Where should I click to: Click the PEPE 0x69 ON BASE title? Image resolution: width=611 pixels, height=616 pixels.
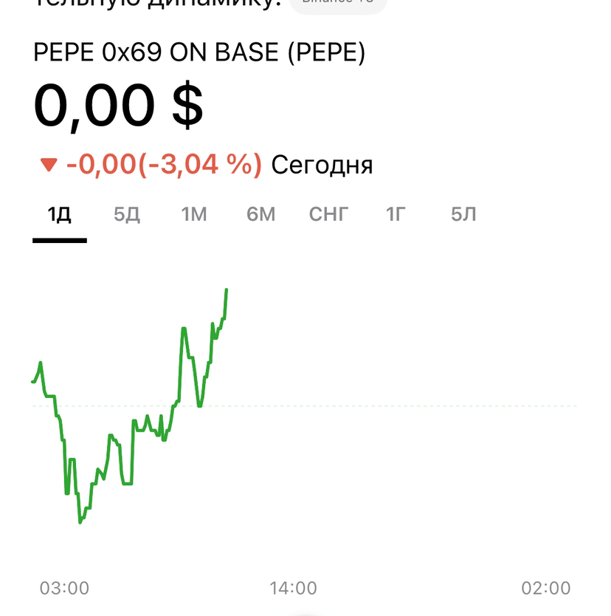click(199, 53)
